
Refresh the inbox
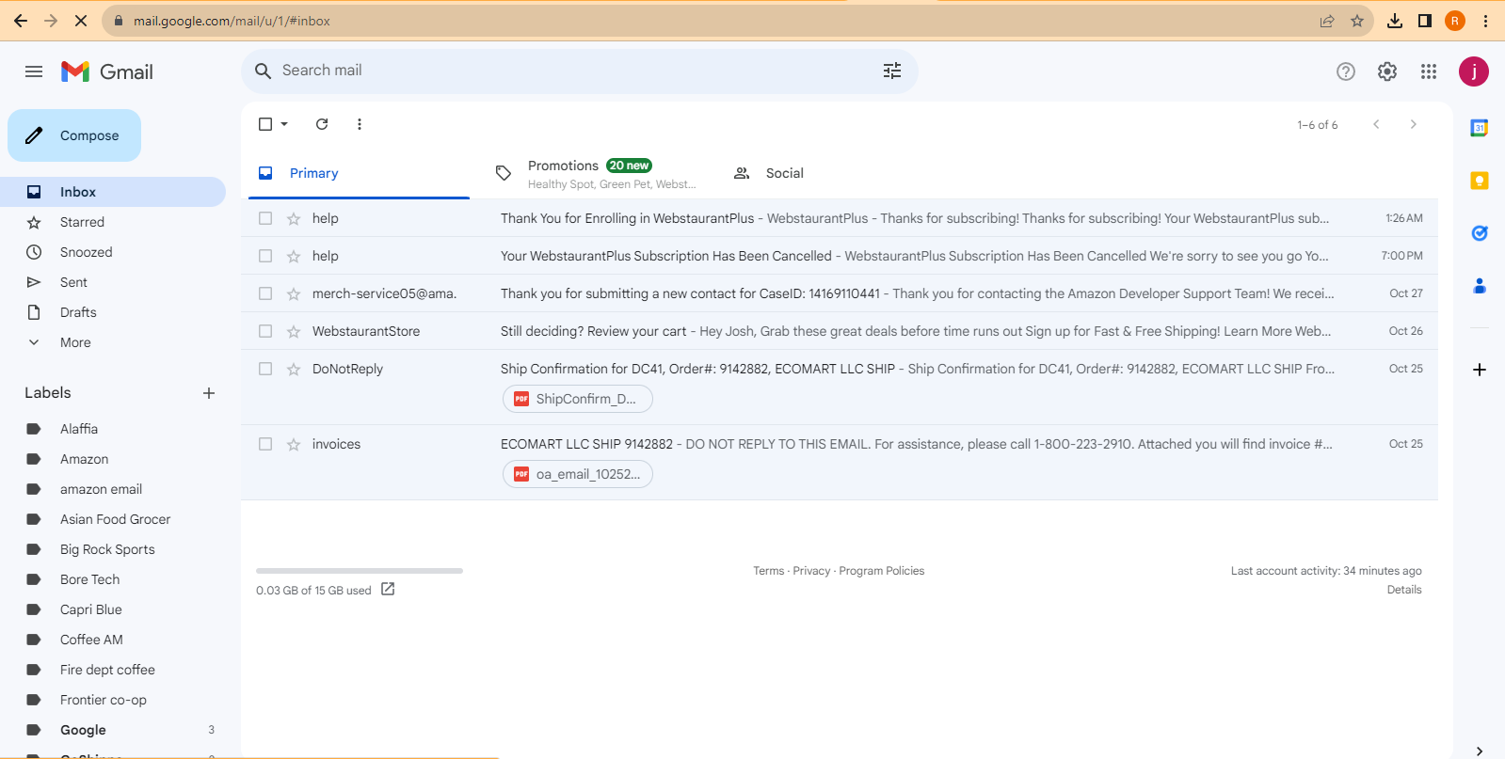coord(322,124)
